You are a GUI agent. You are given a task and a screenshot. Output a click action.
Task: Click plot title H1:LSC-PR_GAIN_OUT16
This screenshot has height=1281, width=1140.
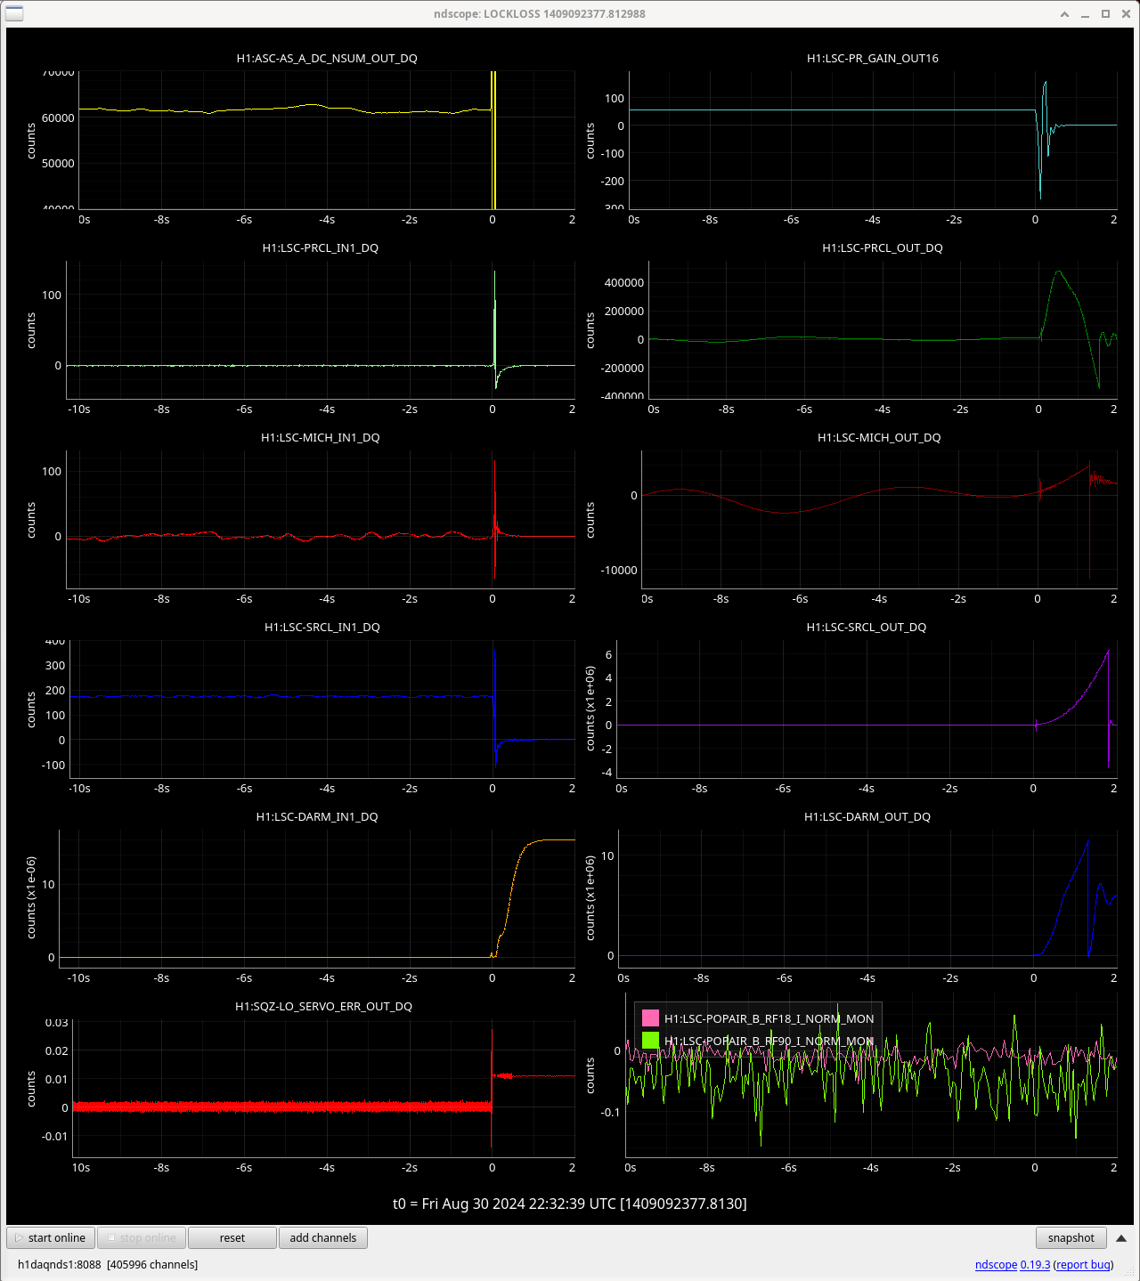873,58
